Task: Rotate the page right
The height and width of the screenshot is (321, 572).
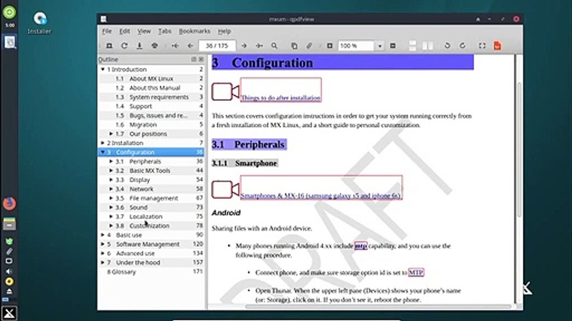Action: [463, 46]
